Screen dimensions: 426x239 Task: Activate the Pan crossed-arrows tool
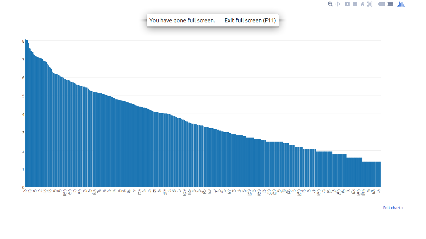338,4
